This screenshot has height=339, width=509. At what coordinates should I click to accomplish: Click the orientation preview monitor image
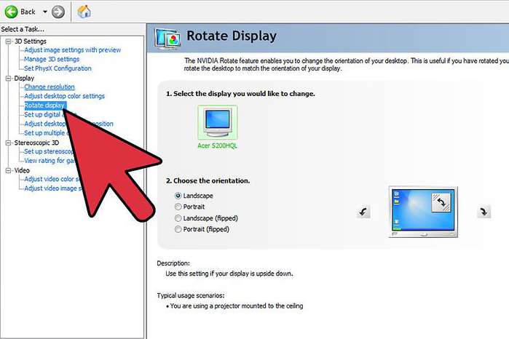(422, 212)
